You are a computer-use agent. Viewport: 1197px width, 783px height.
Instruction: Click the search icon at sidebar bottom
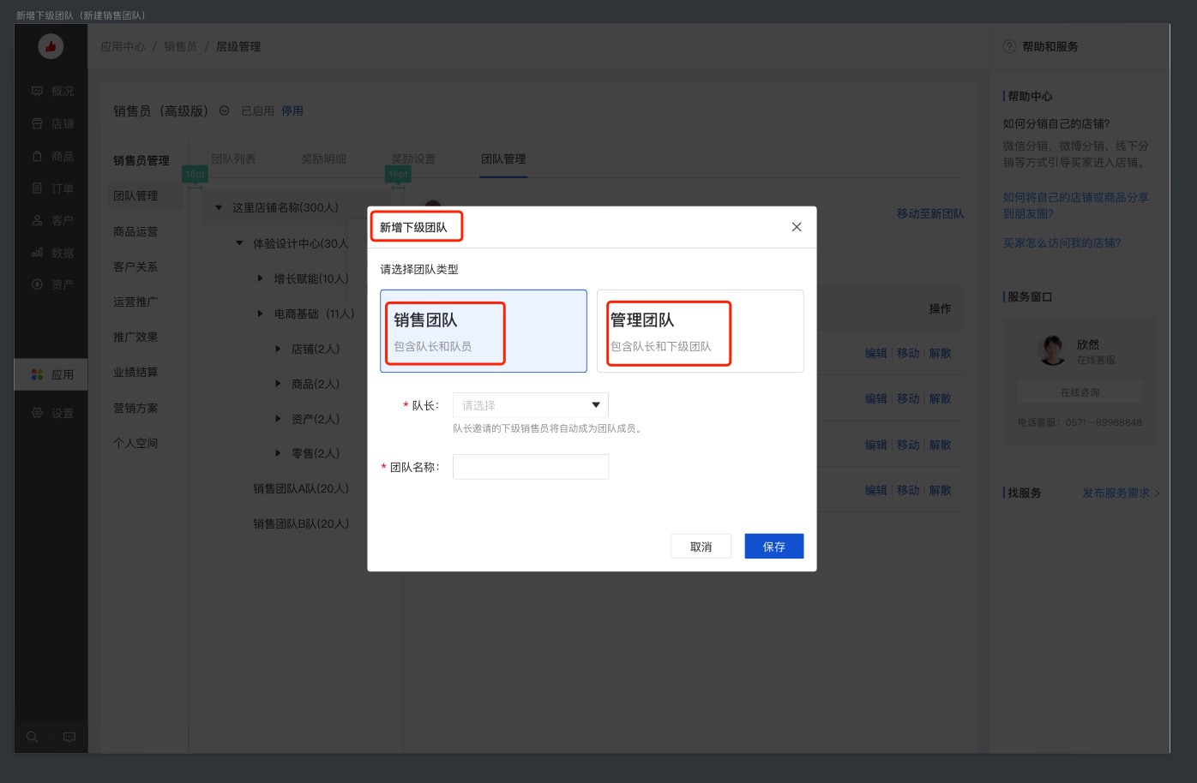click(x=33, y=737)
